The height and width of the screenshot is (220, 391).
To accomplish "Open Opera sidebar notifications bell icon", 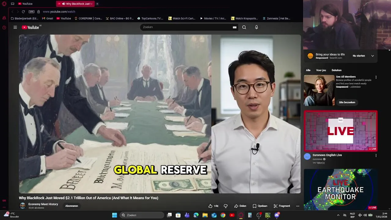I will tap(4, 18).
